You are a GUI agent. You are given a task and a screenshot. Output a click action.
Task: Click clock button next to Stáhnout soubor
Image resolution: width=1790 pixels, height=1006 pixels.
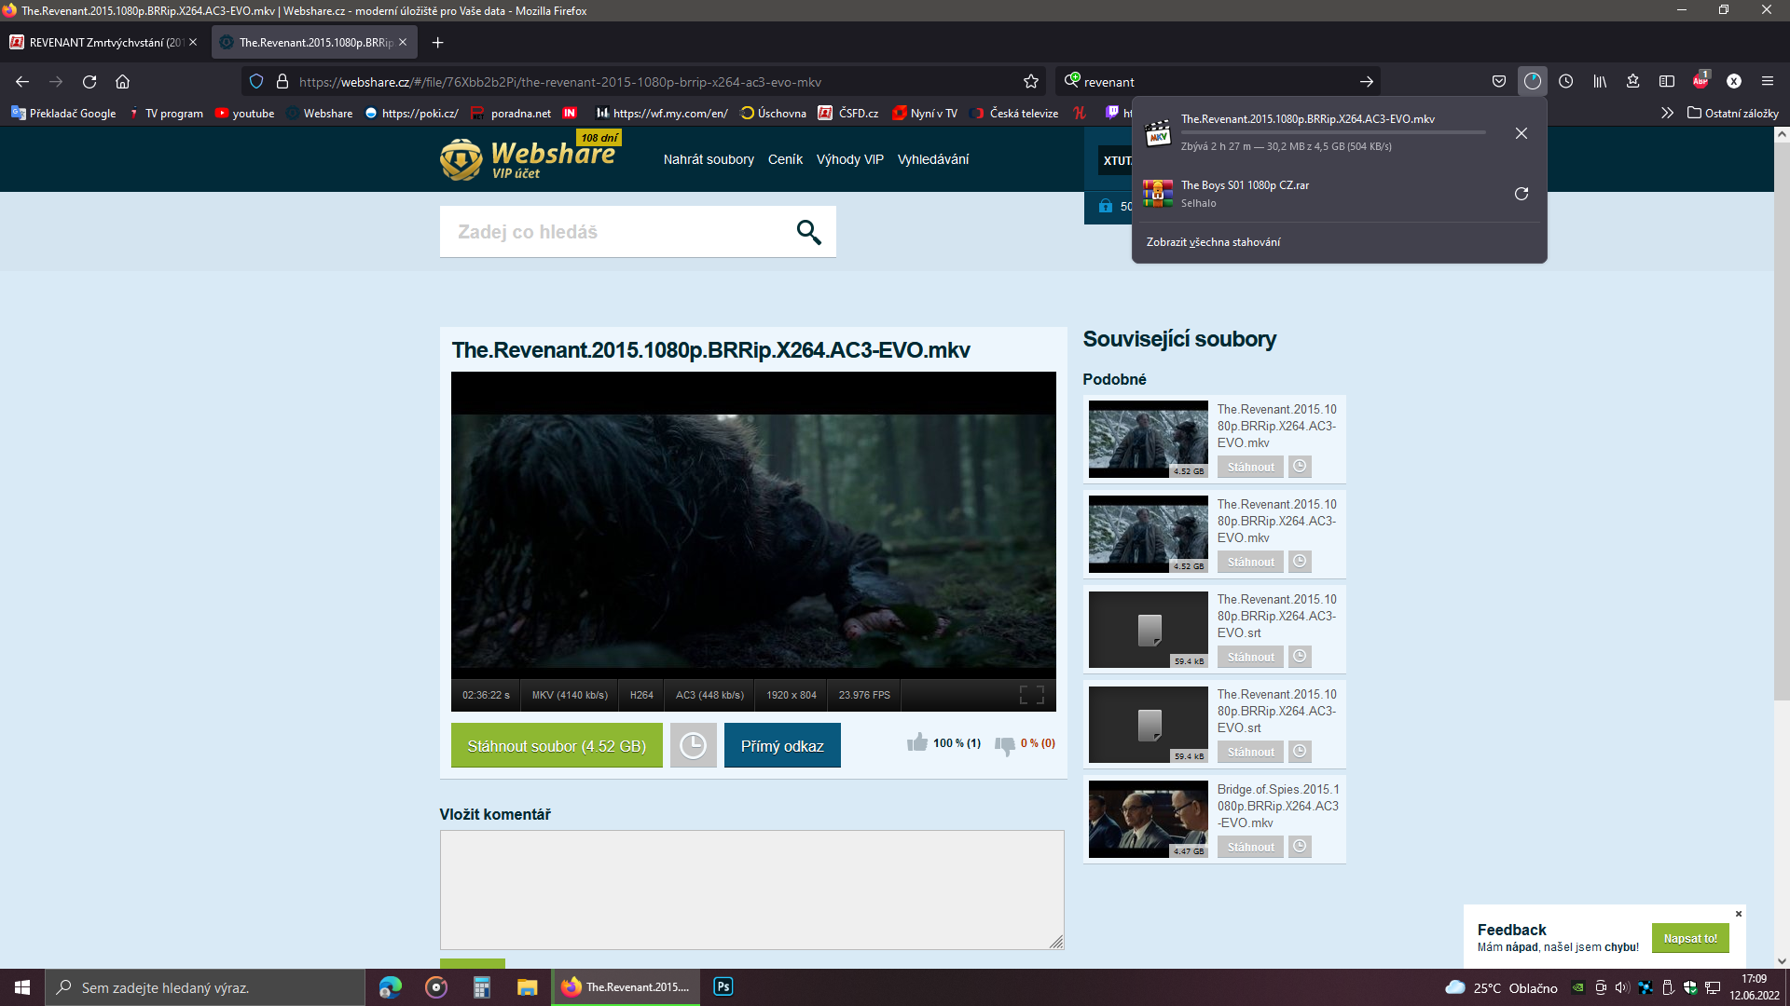coord(693,746)
